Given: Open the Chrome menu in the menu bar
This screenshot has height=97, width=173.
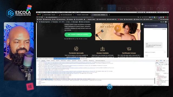Looking at the screenshot, I should pyautogui.click(x=42, y=12).
